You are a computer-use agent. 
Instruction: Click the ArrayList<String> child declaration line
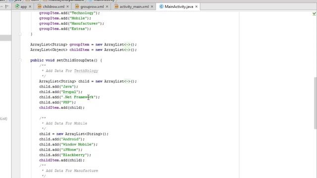pos(88,81)
